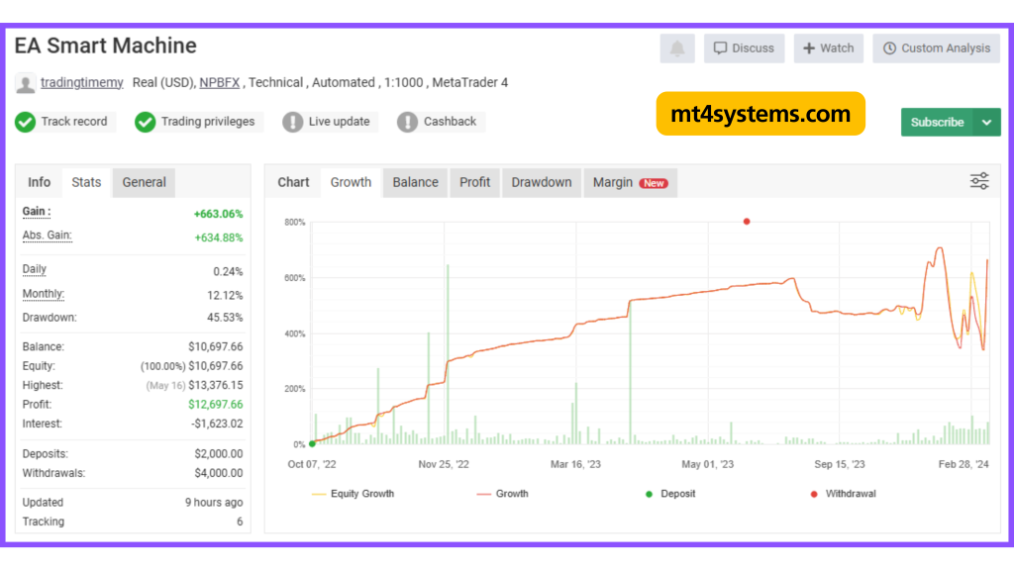1014x570 pixels.
Task: Open the Custom Analysis options
Action: [936, 48]
